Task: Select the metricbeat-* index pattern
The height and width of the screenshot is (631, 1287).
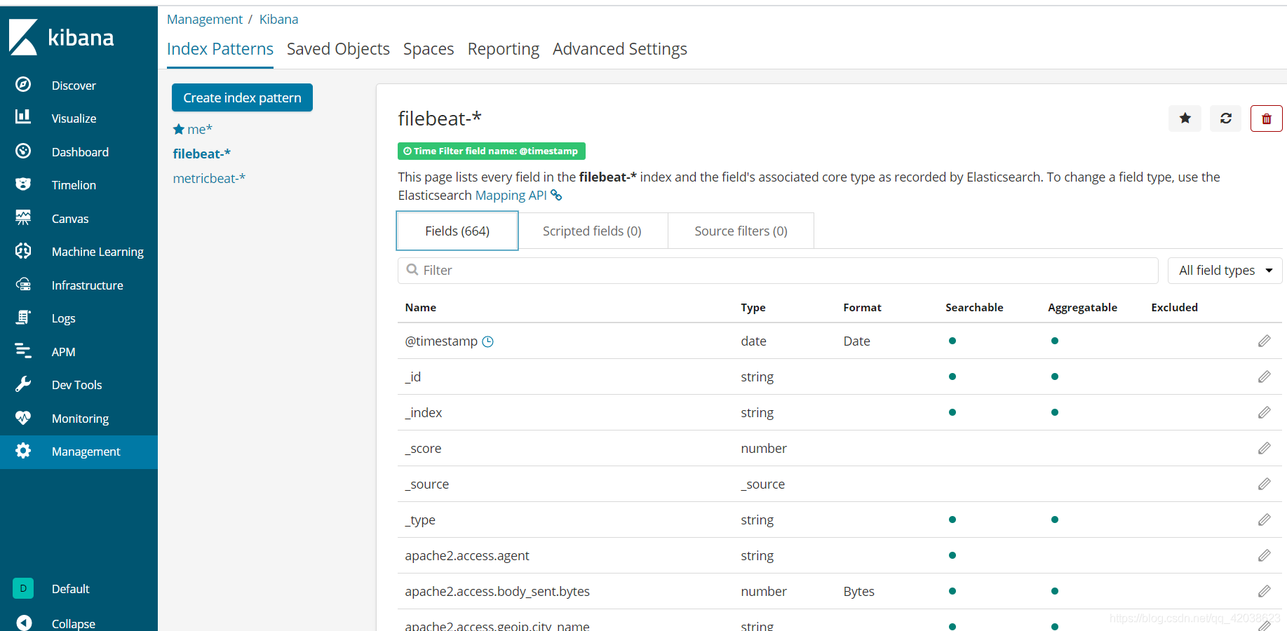Action: coord(209,178)
